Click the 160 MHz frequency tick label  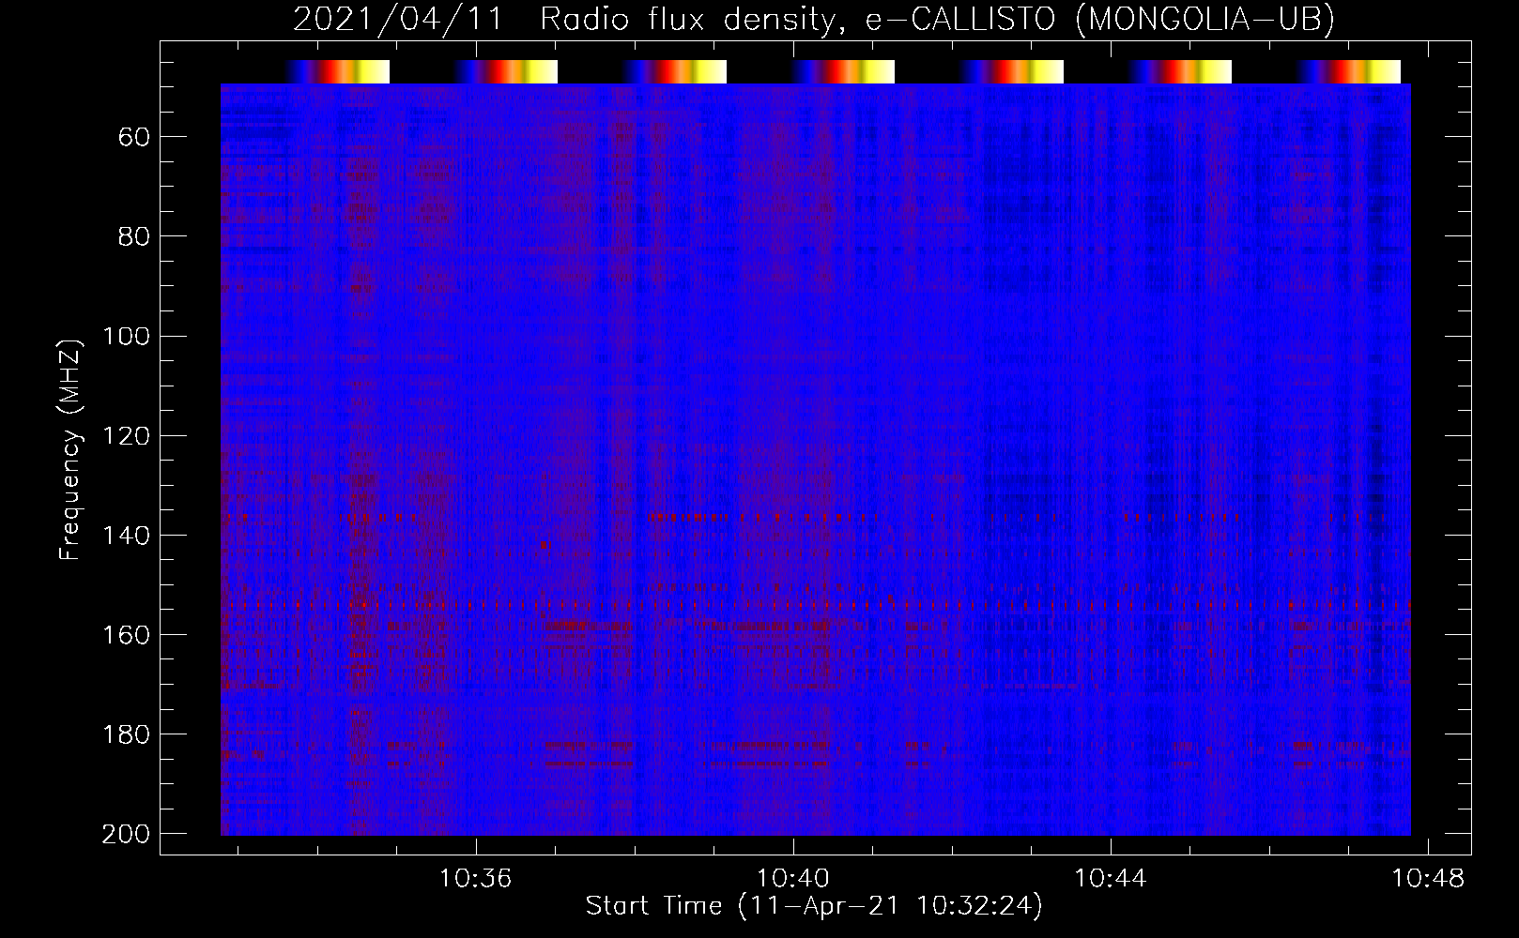127,634
